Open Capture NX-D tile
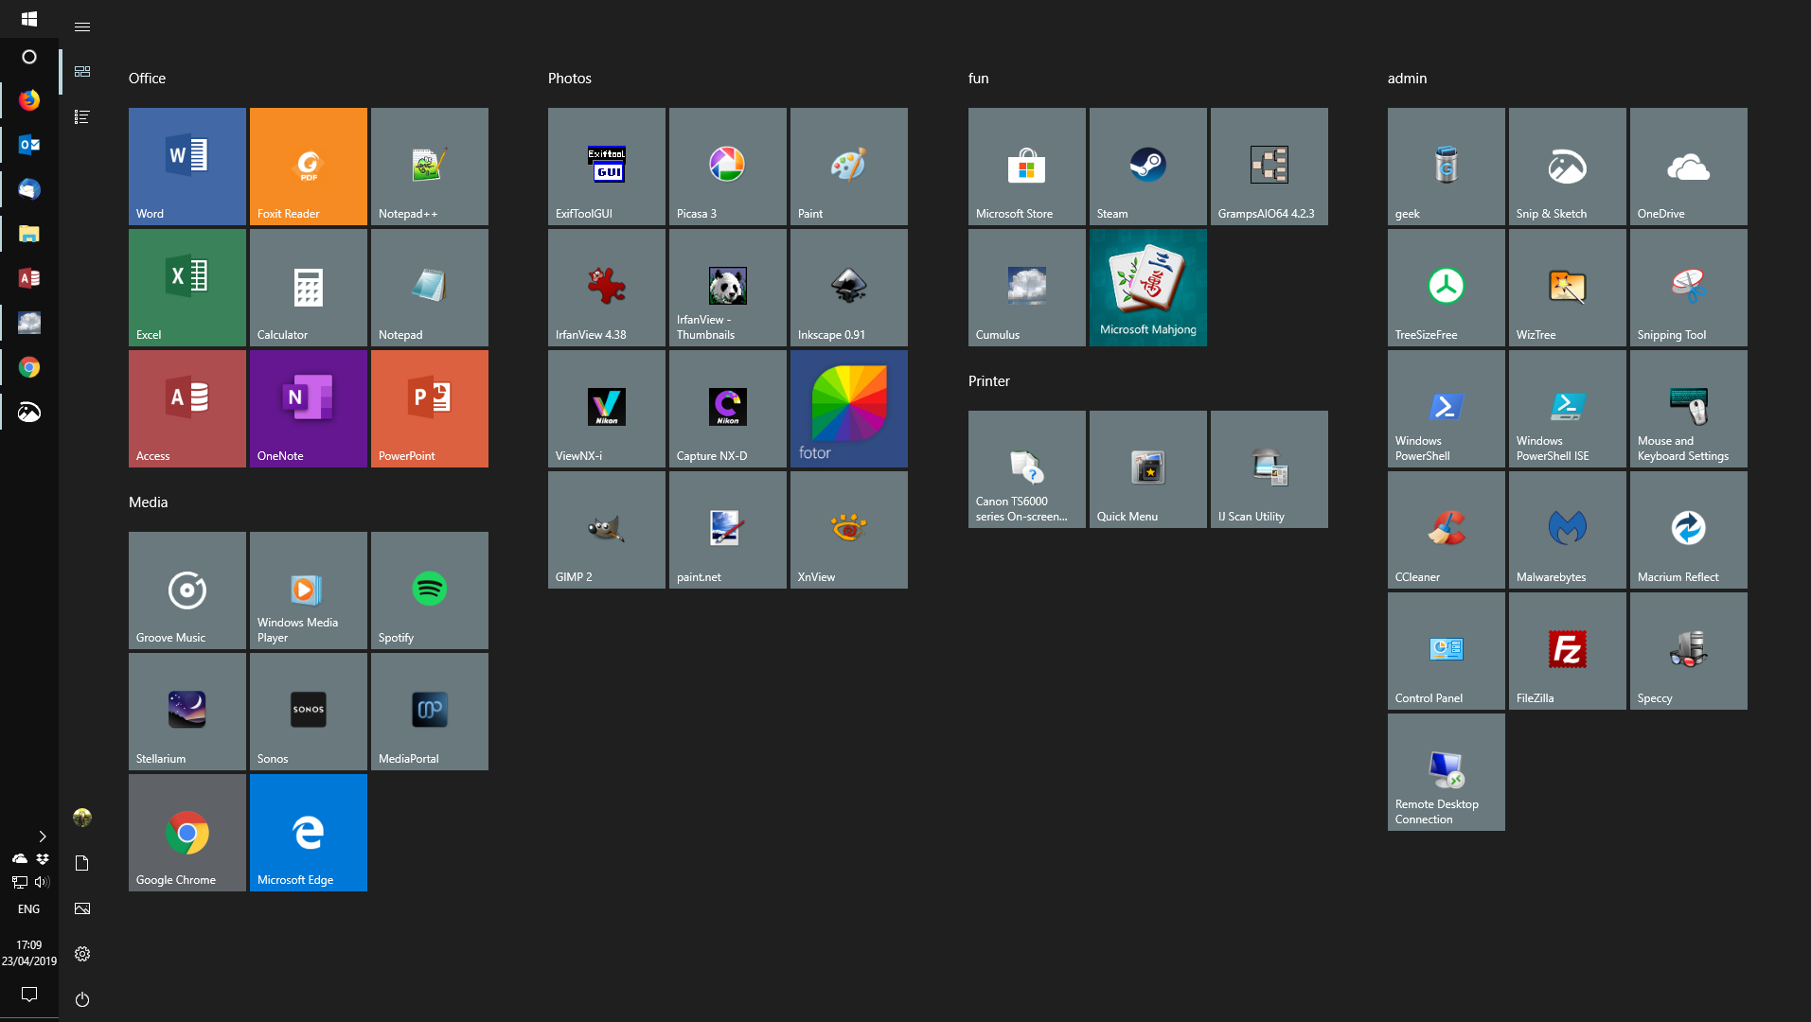The width and height of the screenshot is (1811, 1022). tap(728, 409)
